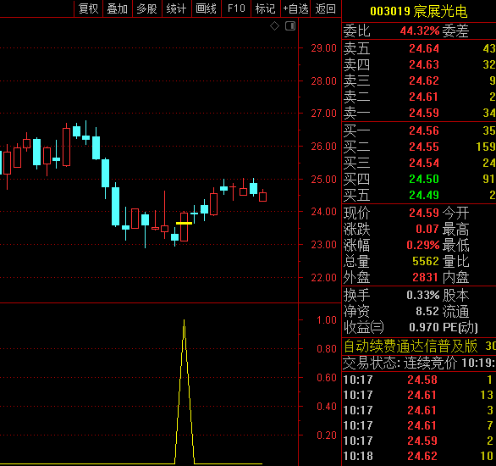The image size is (496, 466).
Task: Open the 统计 statistics tool
Action: click(176, 8)
